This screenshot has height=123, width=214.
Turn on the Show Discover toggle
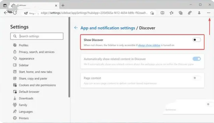click(197, 40)
